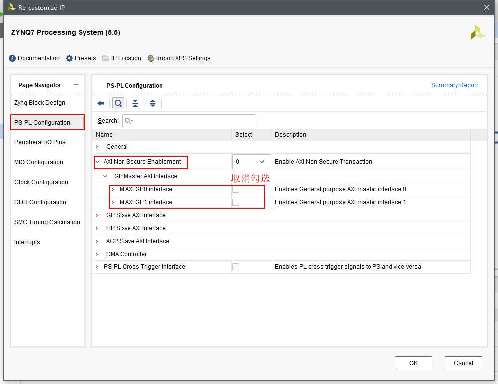The width and height of the screenshot is (498, 384).
Task: Expand DMA Controller section
Action: 97,254
